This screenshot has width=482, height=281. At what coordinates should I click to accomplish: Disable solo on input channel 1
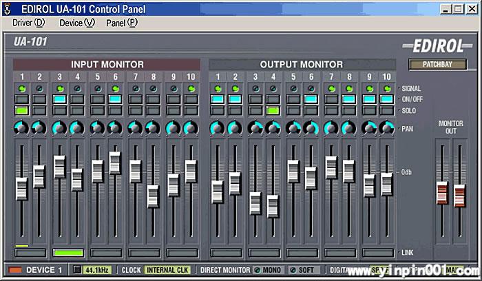(x=21, y=110)
